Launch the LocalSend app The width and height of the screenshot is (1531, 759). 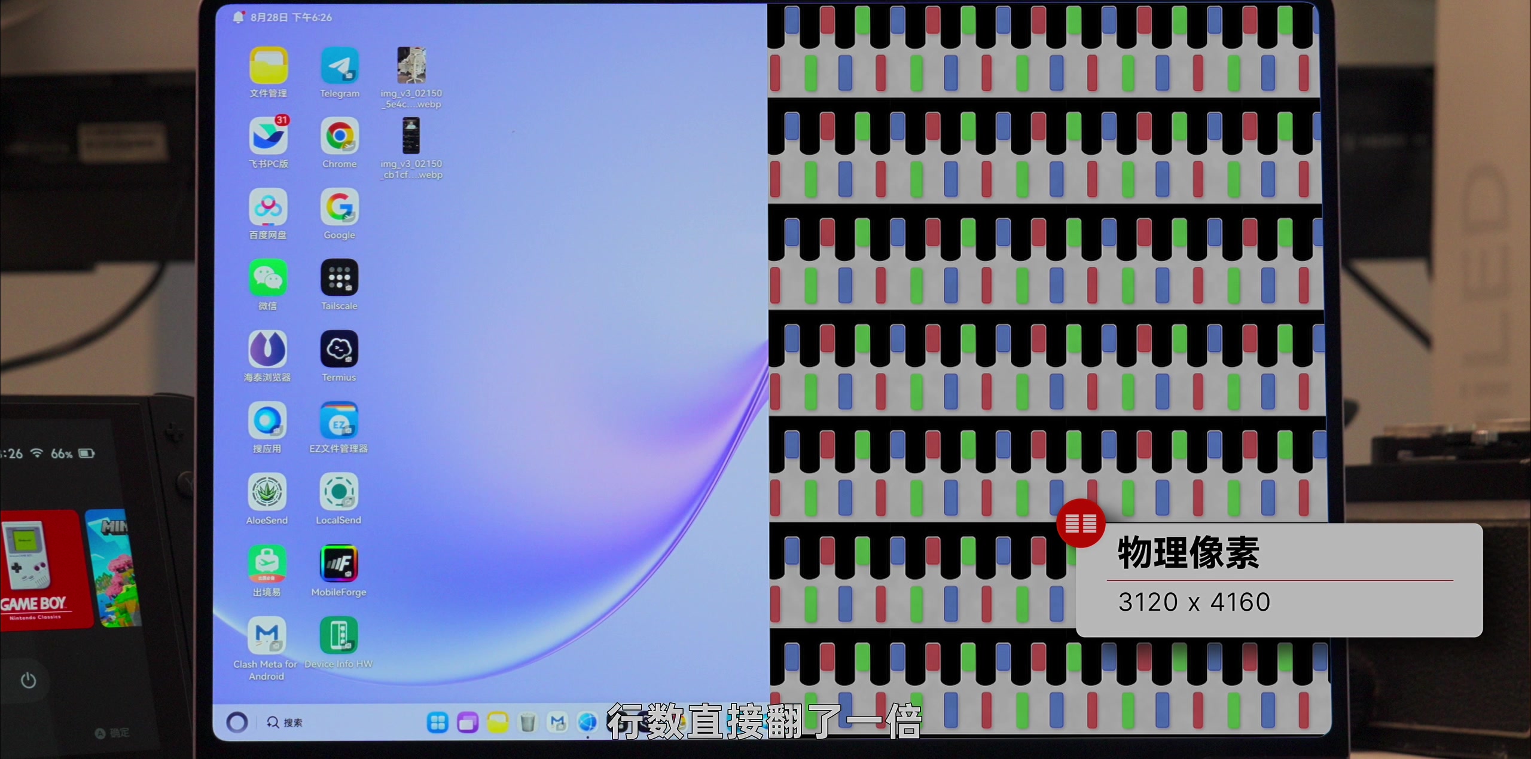338,492
